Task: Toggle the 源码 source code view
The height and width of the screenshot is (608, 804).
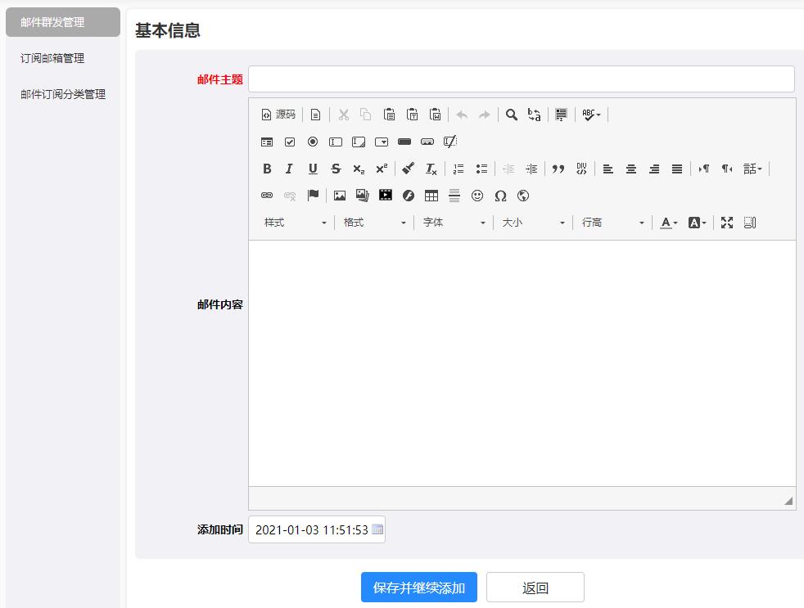Action: click(278, 115)
